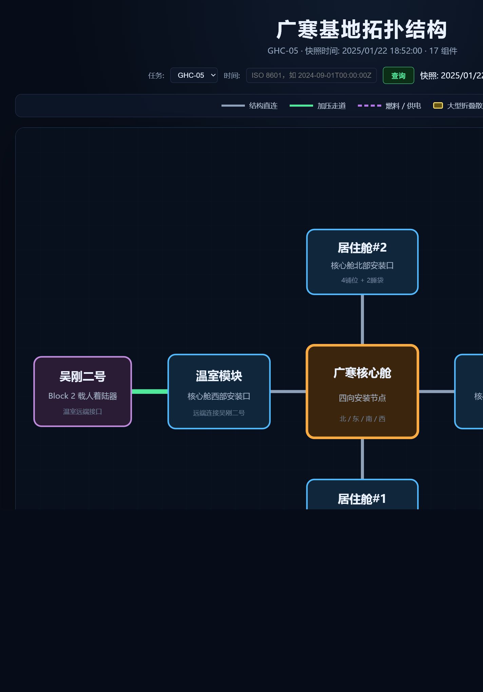Click the 北 / 东 / 南 / 西 text
The width and height of the screenshot is (483, 692).
coord(362,419)
